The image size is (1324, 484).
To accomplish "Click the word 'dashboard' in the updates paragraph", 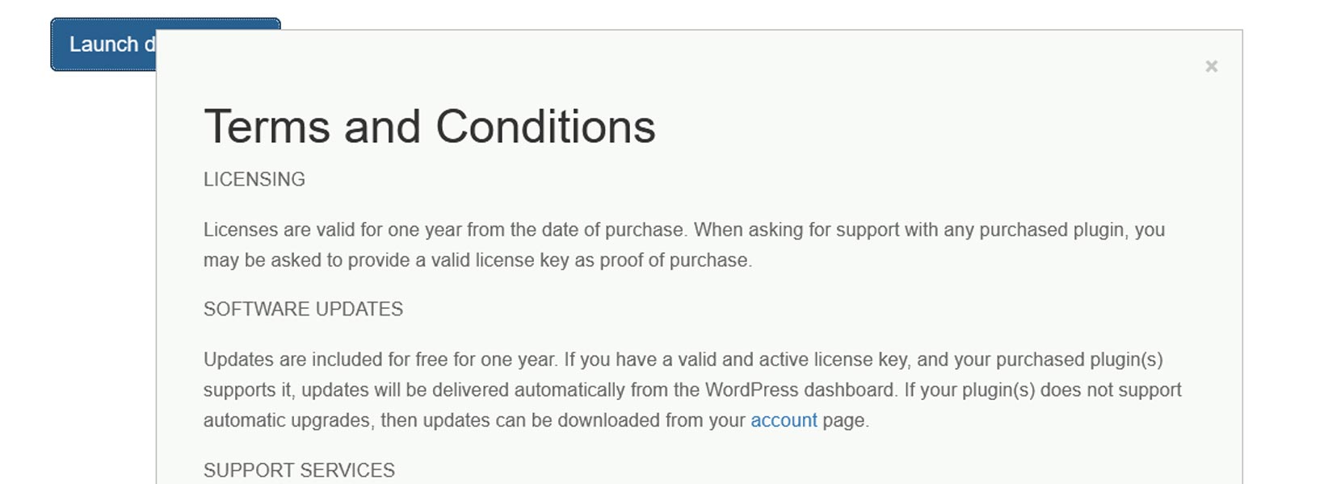I will tap(850, 390).
